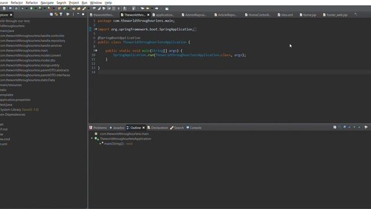
Task: Switch to the HomeControll... editor tab
Action: point(257,15)
